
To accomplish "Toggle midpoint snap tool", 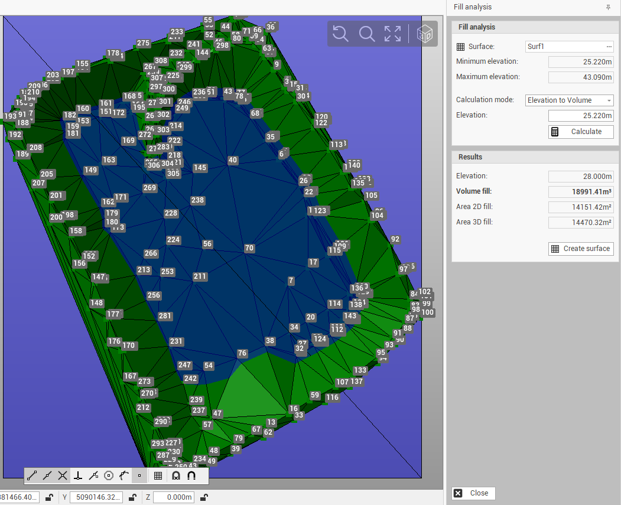I will [x=48, y=475].
